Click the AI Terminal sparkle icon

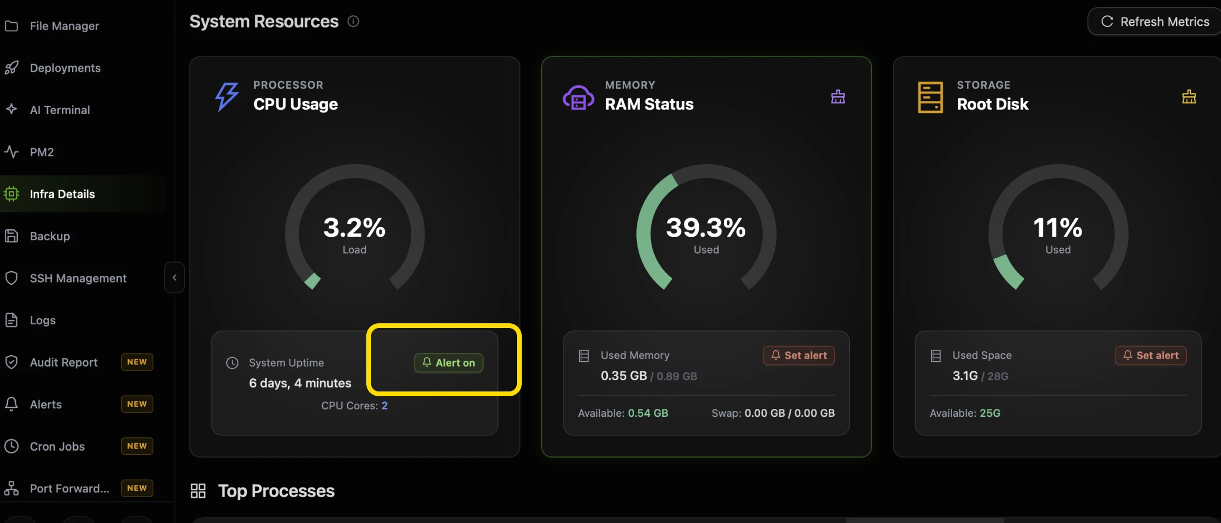pos(12,109)
